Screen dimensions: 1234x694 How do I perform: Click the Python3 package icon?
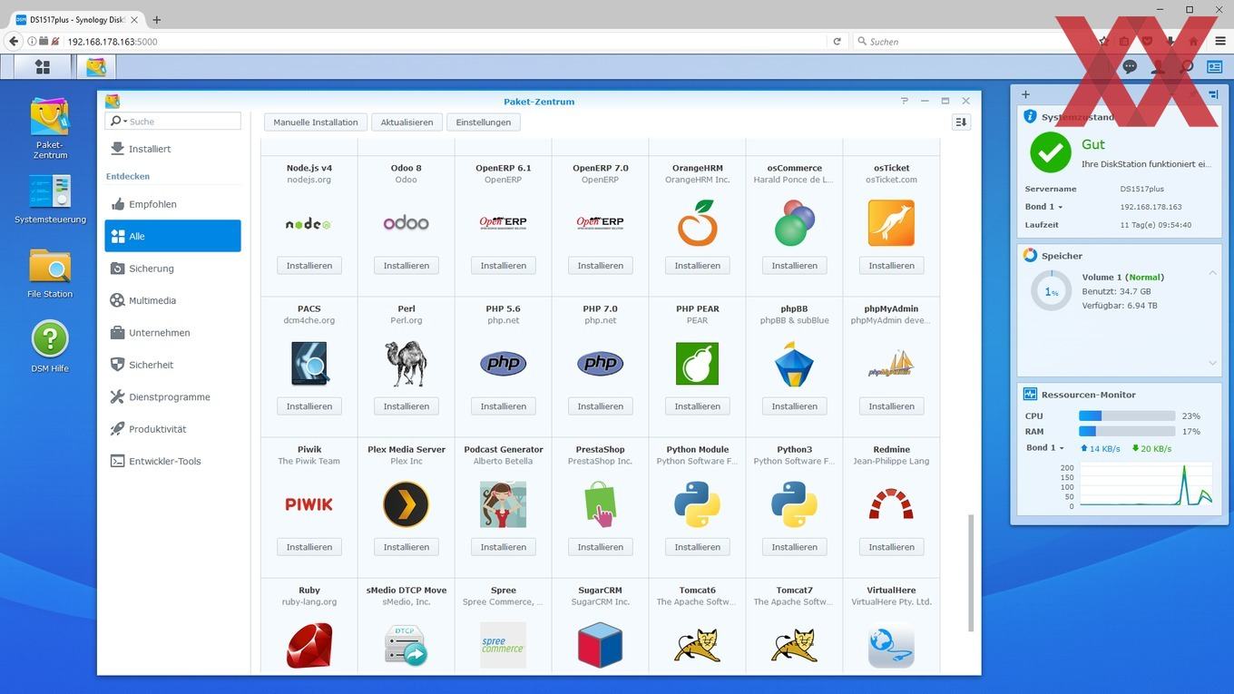[795, 504]
